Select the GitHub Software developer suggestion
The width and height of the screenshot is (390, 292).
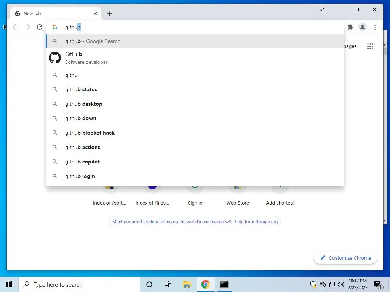coord(195,58)
